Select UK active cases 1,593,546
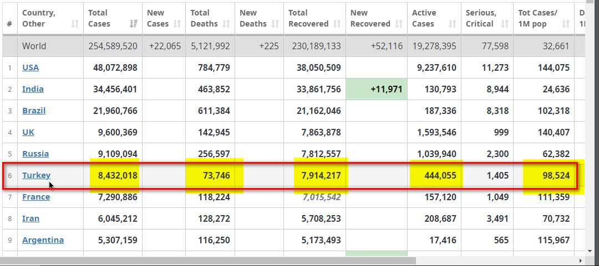This screenshot has width=599, height=266. (x=436, y=132)
